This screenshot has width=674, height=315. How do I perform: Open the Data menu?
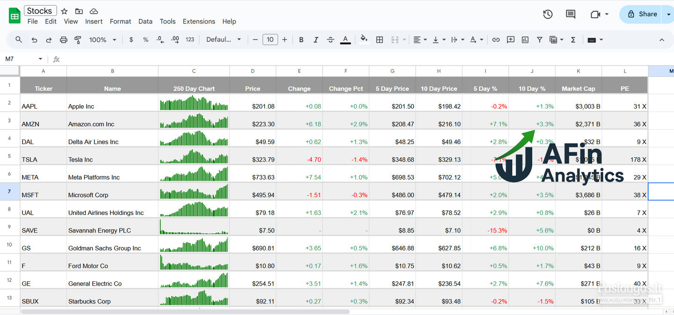[x=145, y=22]
